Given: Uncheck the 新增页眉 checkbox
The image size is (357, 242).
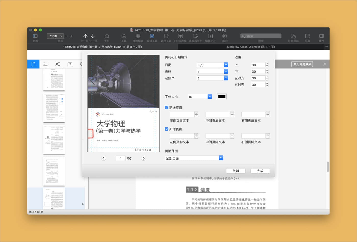Looking at the screenshot, I should [167, 108].
